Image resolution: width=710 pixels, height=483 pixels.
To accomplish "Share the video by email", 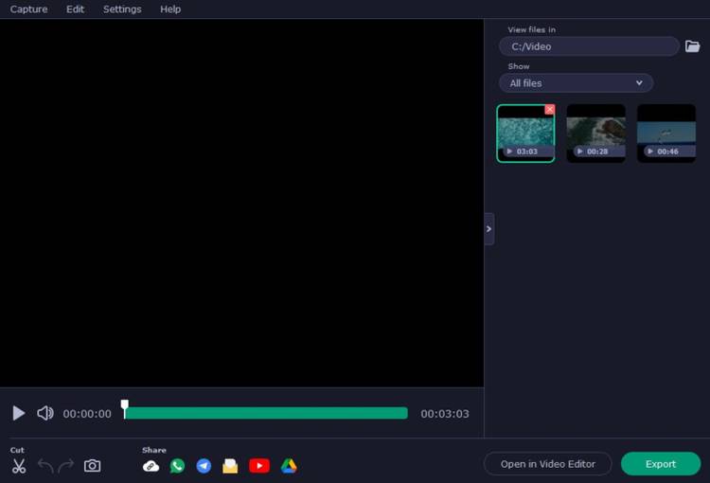I will [230, 466].
